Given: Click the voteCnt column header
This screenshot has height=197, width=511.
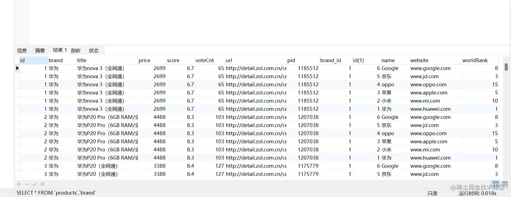Looking at the screenshot, I should [210, 60].
